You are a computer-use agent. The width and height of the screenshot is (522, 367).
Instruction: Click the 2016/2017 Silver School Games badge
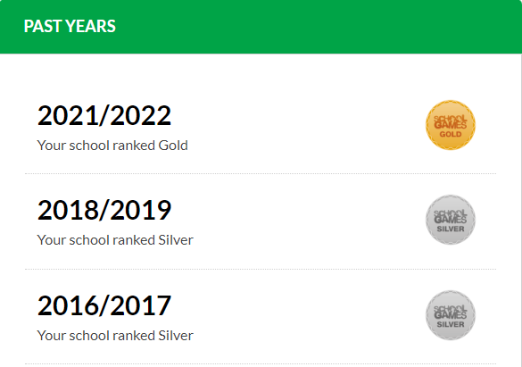point(451,315)
